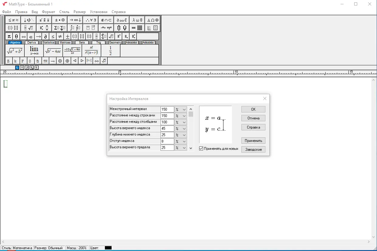Insert the one-half fraction expression
This screenshot has height=251, width=377.
click(110, 51)
